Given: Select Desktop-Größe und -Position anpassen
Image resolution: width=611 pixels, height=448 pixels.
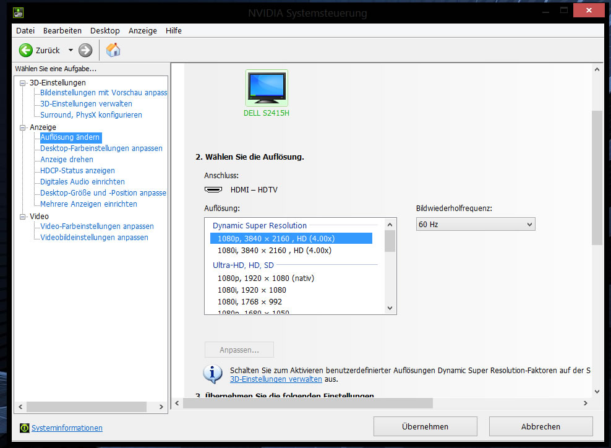Looking at the screenshot, I should (x=103, y=193).
